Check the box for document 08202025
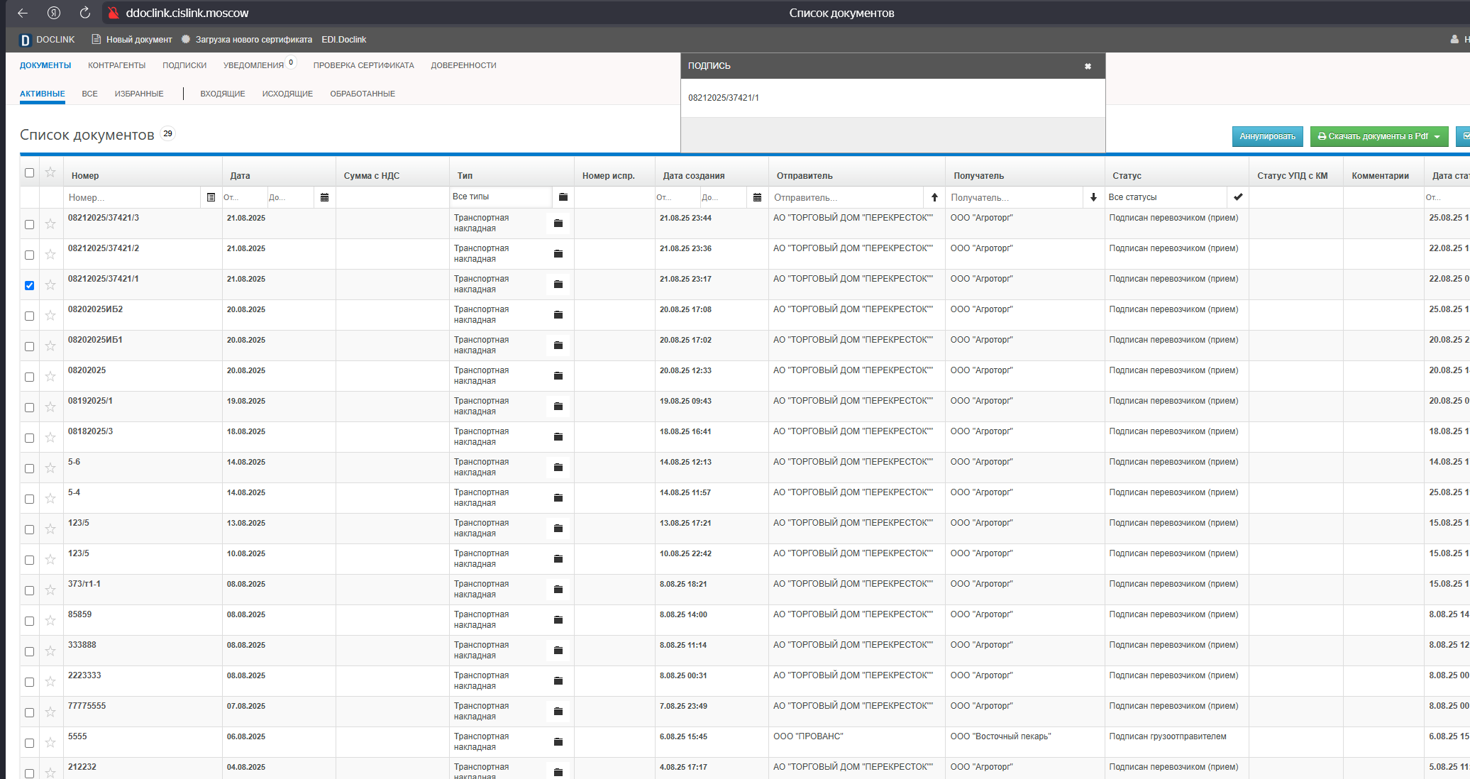 29,377
